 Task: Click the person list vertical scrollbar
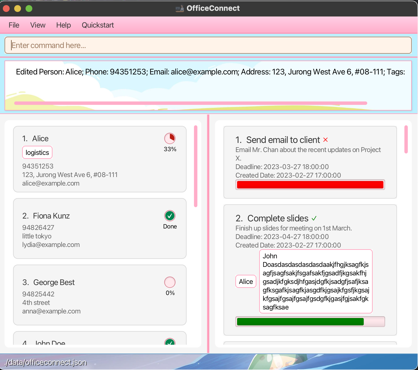(196, 166)
